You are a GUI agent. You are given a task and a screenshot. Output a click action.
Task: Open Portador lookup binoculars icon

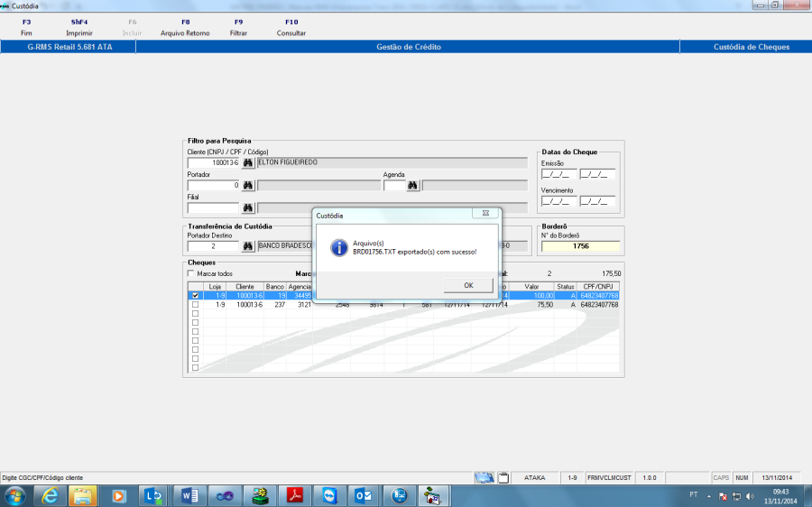[x=248, y=186]
